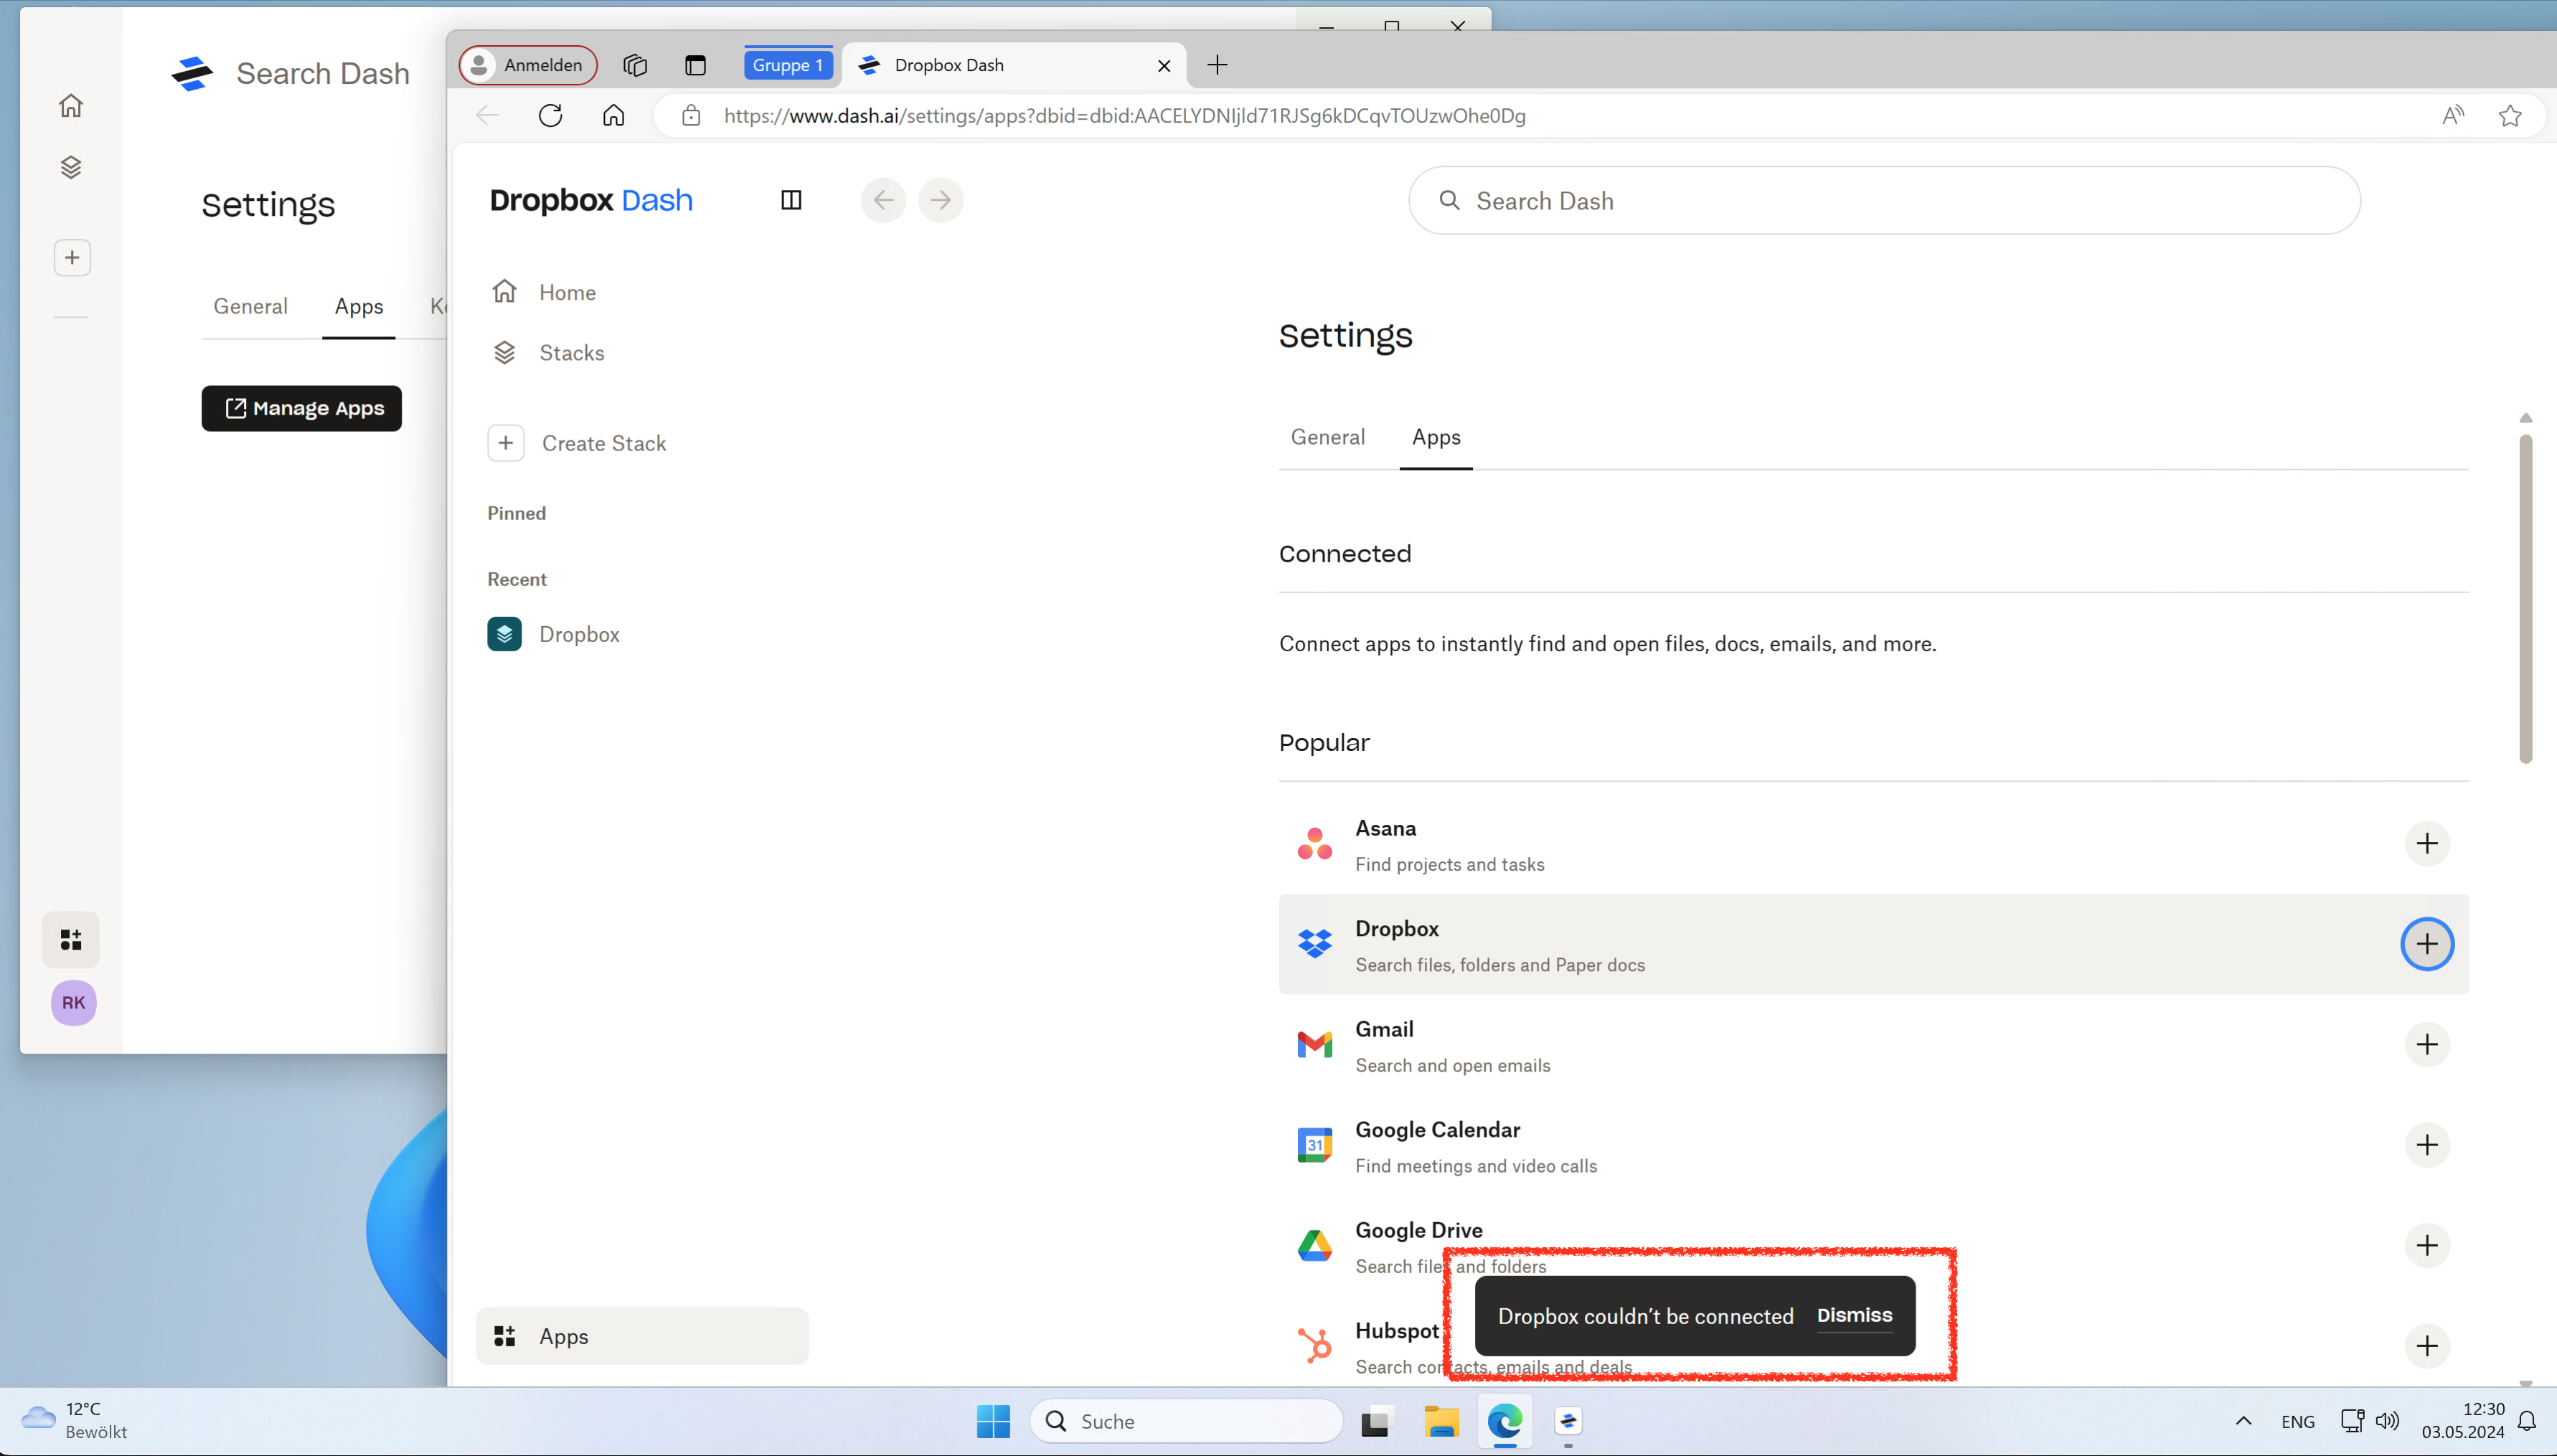Click Manage Apps button in Search Dash window

click(x=302, y=408)
